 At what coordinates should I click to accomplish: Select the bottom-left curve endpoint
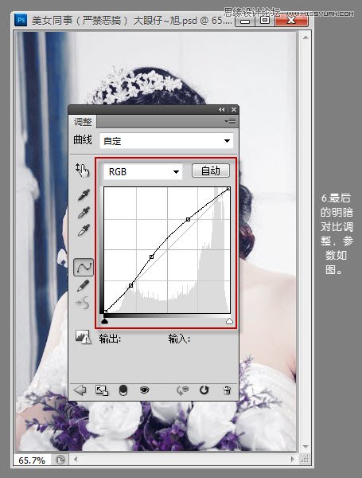click(105, 311)
